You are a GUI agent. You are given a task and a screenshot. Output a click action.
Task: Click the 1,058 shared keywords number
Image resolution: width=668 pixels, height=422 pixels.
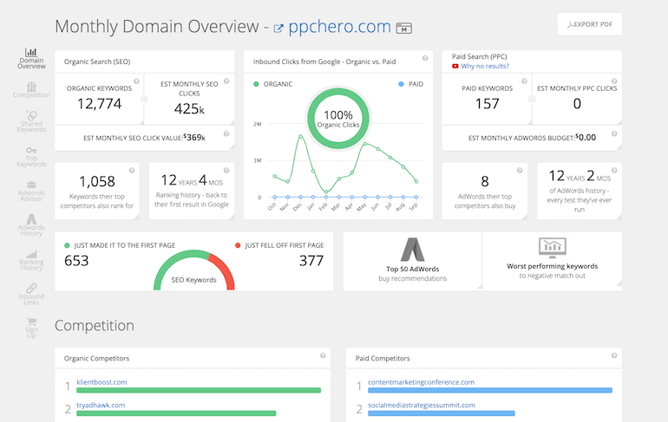(97, 182)
